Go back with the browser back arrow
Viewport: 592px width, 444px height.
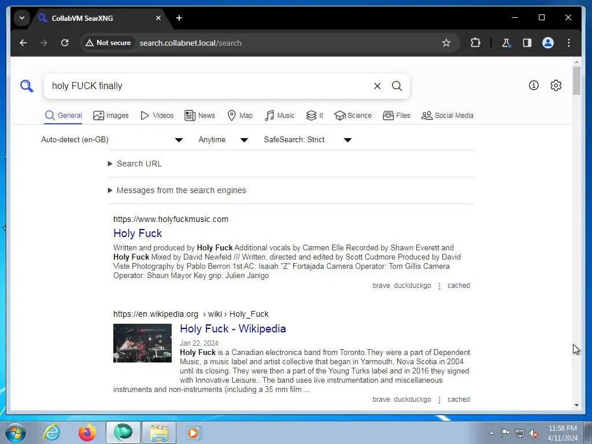[x=23, y=43]
